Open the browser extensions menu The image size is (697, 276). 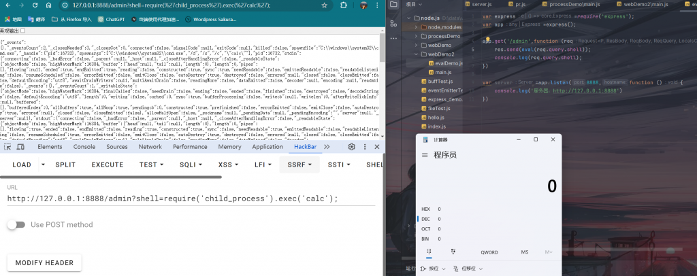click(344, 5)
